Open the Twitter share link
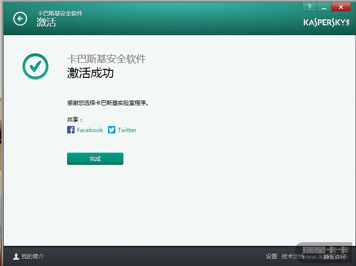Screen dimensions: 356x266 (127, 130)
